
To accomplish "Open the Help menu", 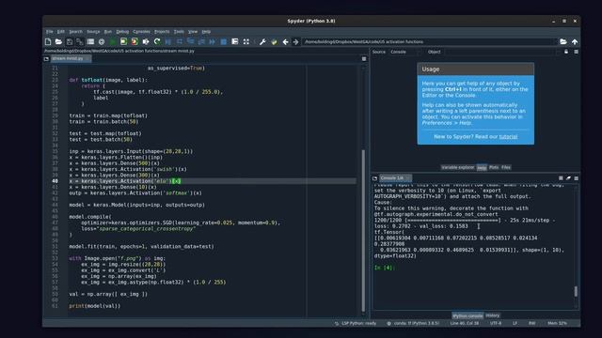I will [206, 31].
